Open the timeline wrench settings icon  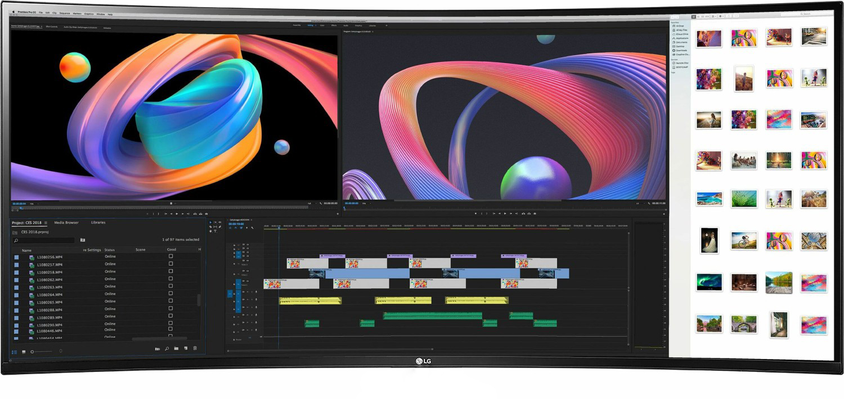pyautogui.click(x=252, y=228)
